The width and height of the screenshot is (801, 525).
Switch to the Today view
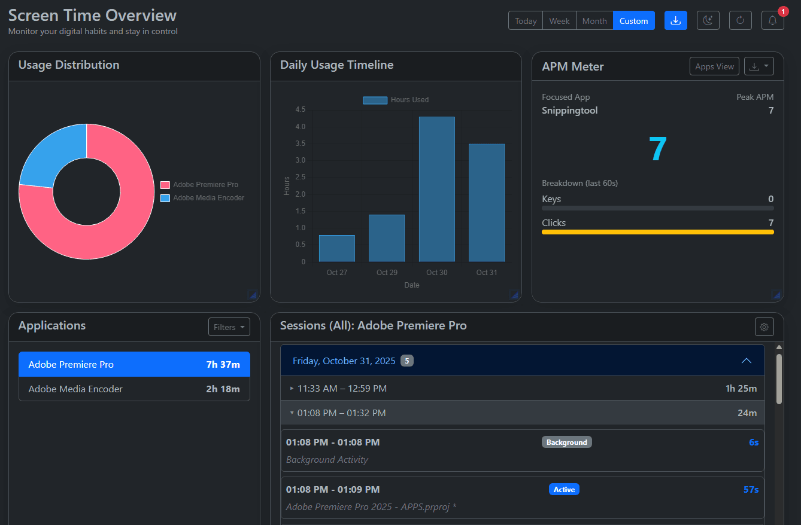(525, 20)
